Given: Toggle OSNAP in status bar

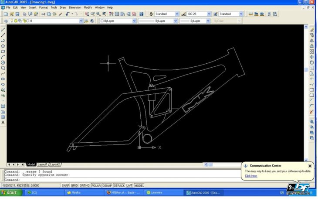Looking at the screenshot, I should 107,186.
